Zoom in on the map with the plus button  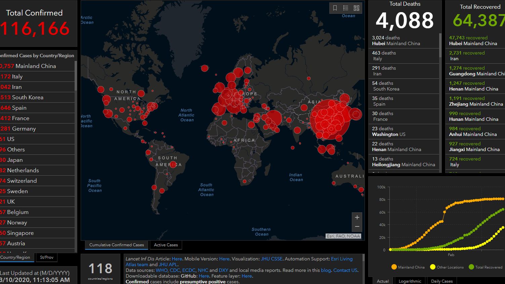point(357,217)
